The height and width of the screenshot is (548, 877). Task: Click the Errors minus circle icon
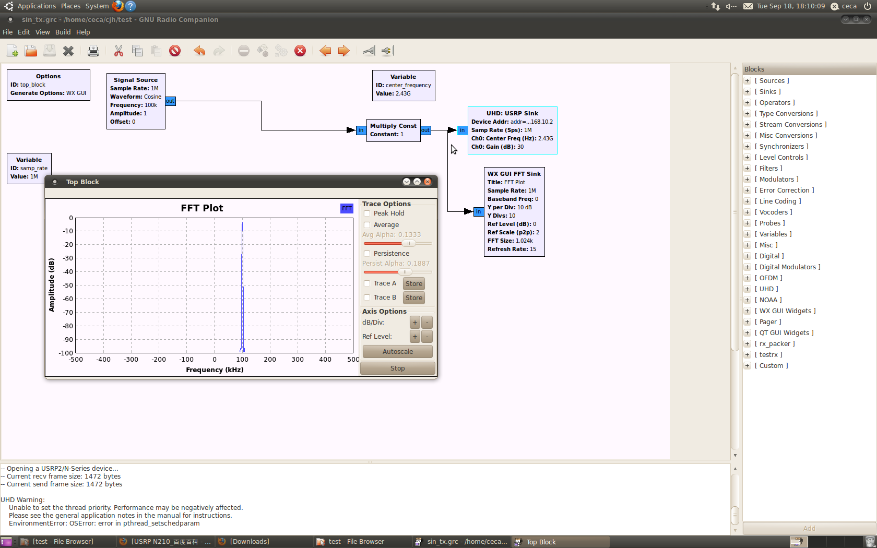click(244, 51)
